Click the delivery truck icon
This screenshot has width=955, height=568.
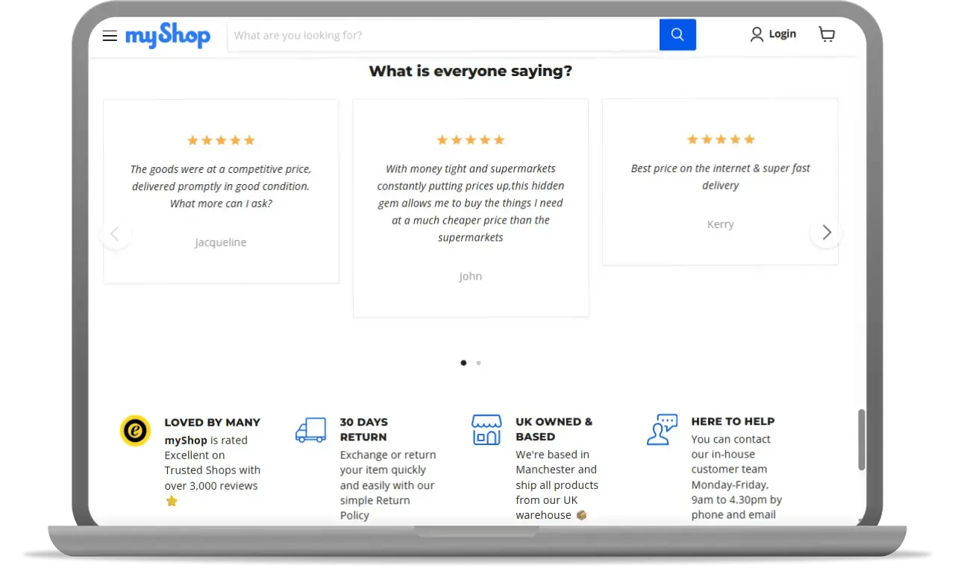click(311, 430)
